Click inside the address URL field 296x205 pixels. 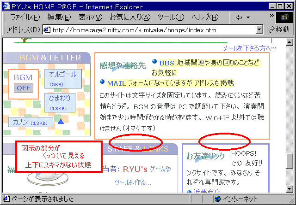153,30
